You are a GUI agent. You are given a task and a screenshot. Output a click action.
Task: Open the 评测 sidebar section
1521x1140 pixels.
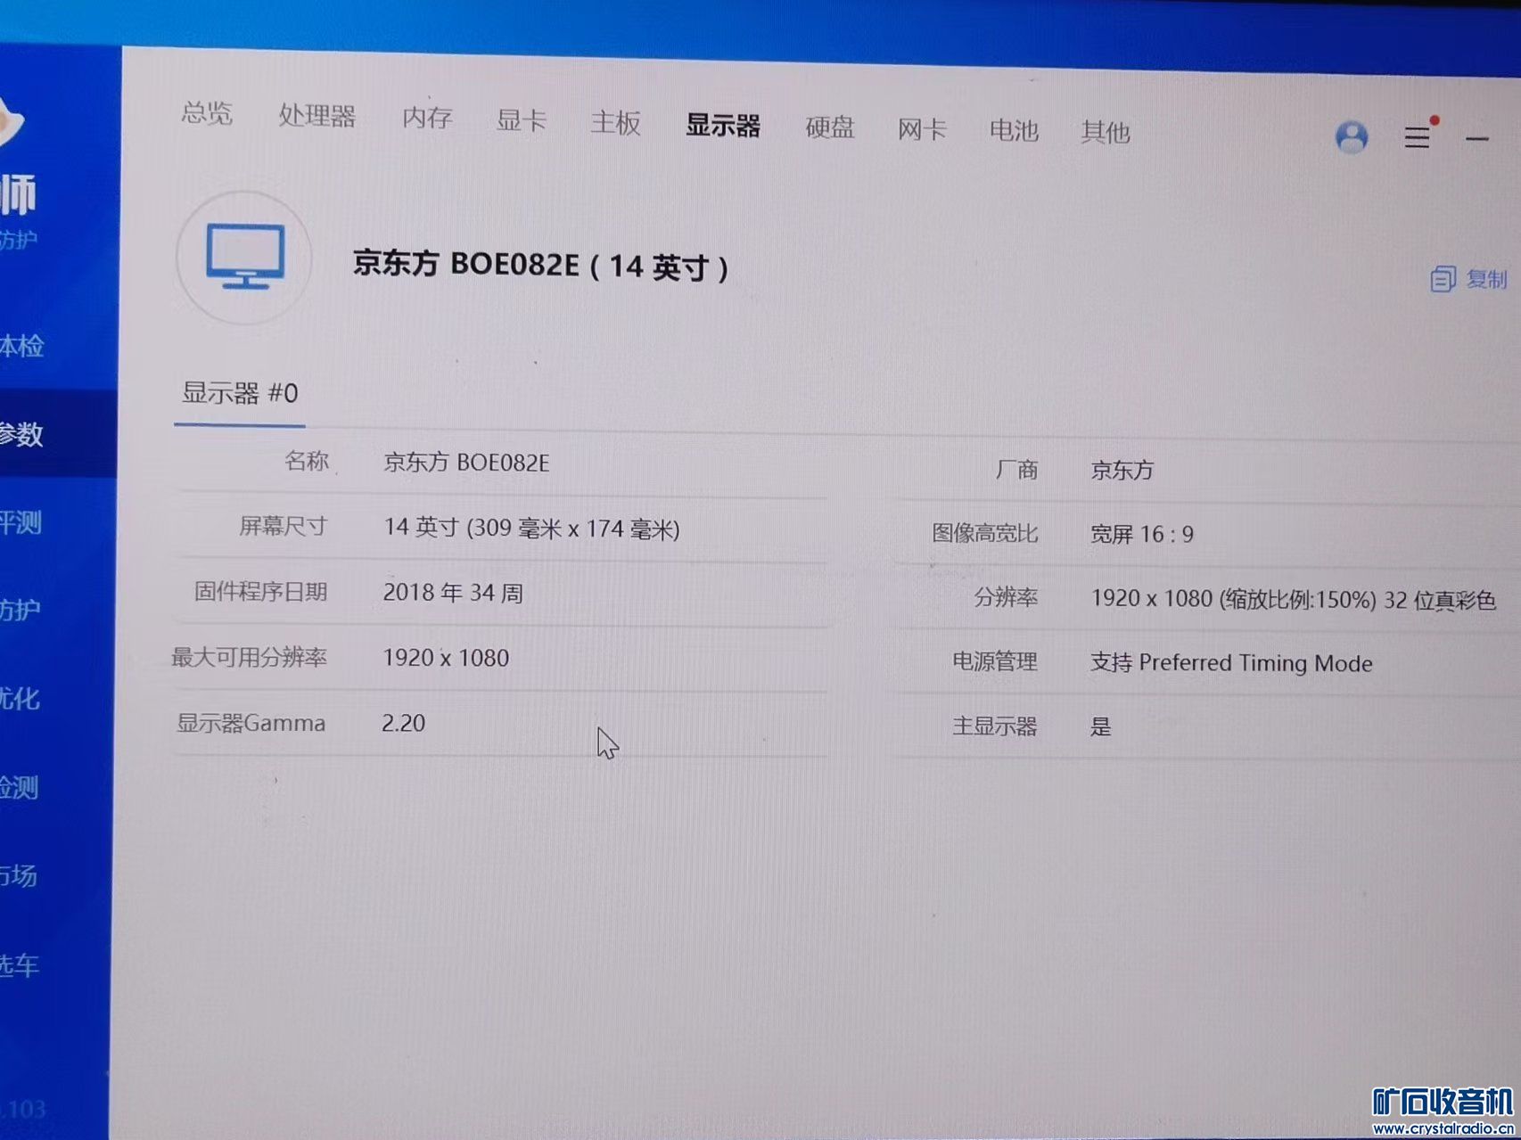click(21, 522)
